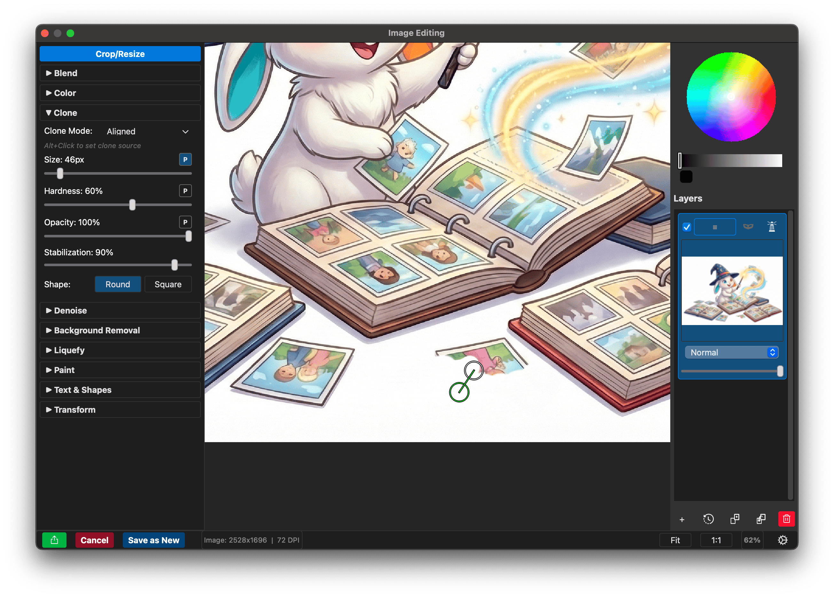Open settings with the gear icon

click(783, 540)
